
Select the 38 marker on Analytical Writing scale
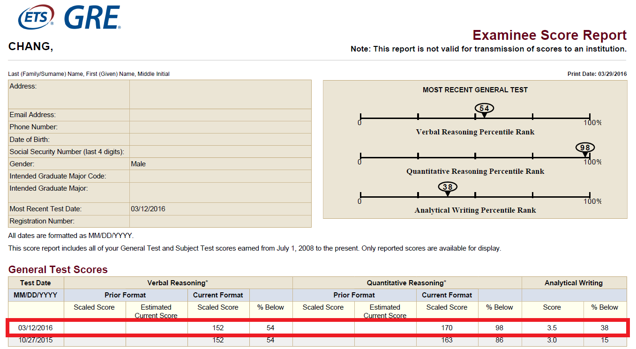[x=448, y=188]
